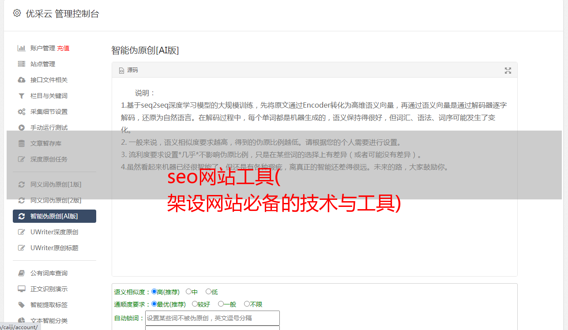Select 最优(推荐) for 通顺度要求
The width and height of the screenshot is (568, 330).
154,304
